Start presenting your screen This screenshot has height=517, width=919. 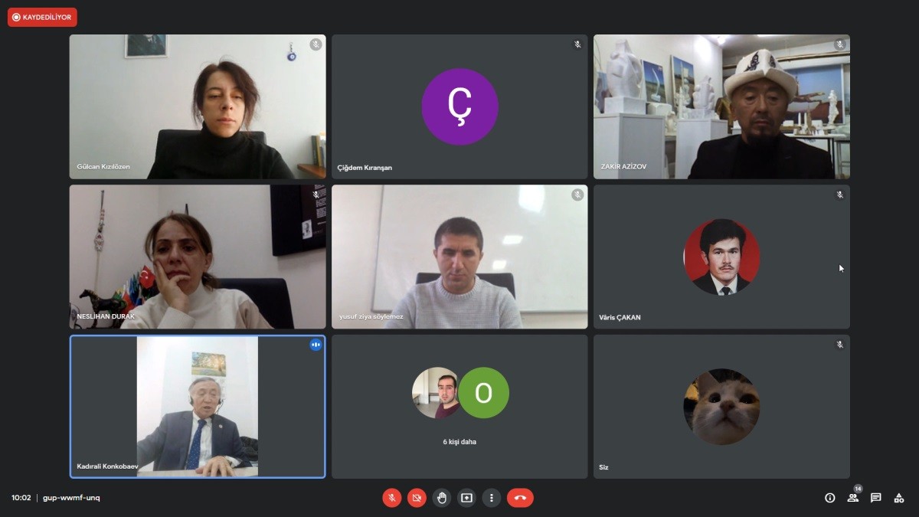466,498
